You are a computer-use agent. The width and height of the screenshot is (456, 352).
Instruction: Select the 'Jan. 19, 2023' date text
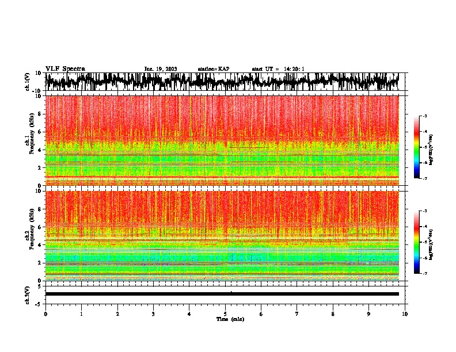(x=161, y=69)
